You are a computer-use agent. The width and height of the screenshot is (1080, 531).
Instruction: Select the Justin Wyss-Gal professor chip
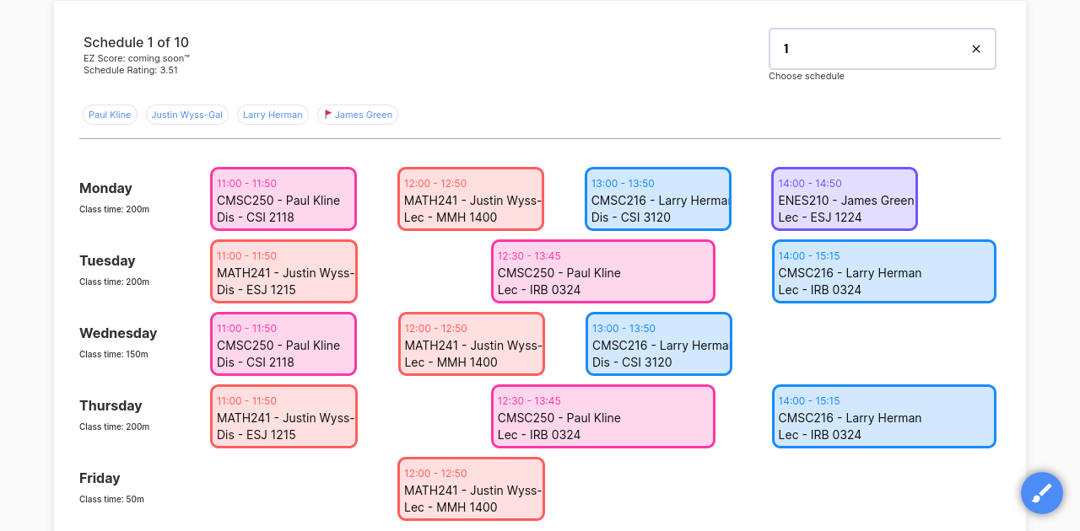(187, 115)
